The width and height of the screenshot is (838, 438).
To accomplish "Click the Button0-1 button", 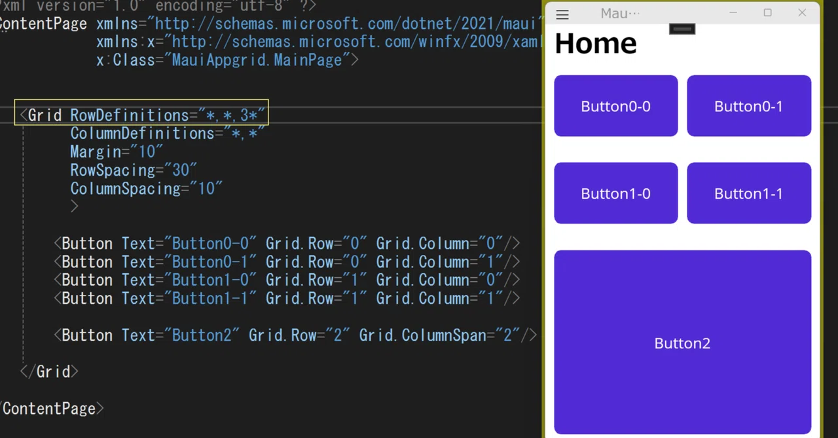I will (749, 106).
